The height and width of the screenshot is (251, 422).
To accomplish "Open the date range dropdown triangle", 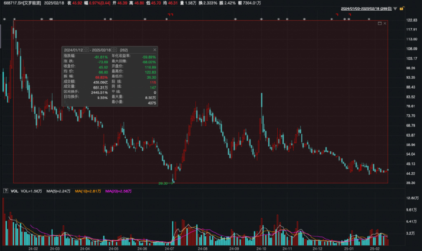I will coord(396,9).
